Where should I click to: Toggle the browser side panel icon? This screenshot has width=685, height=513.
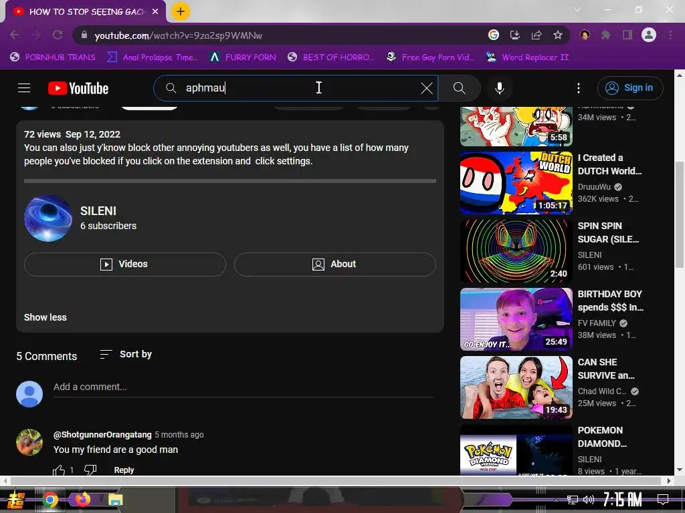(627, 35)
